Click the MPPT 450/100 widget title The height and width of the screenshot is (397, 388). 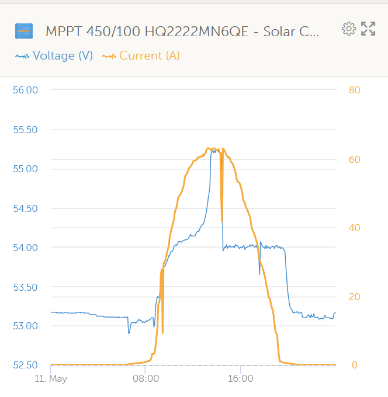click(182, 31)
